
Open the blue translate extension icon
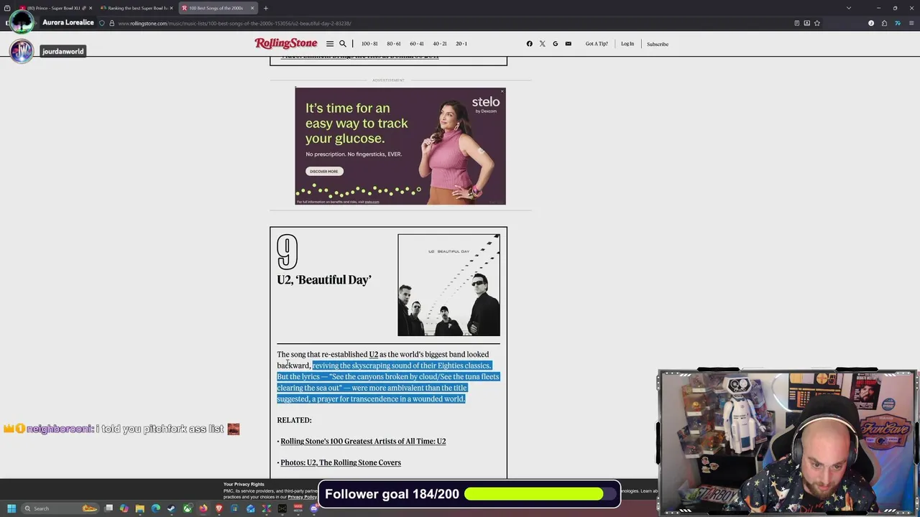(897, 23)
